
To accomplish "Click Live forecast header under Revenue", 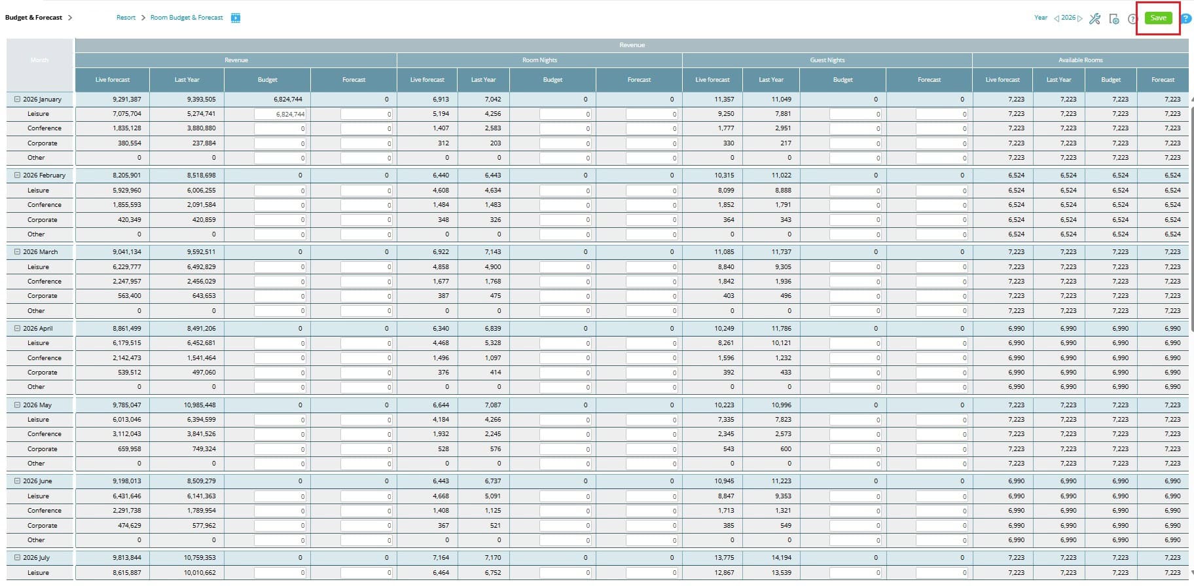I will [x=113, y=80].
